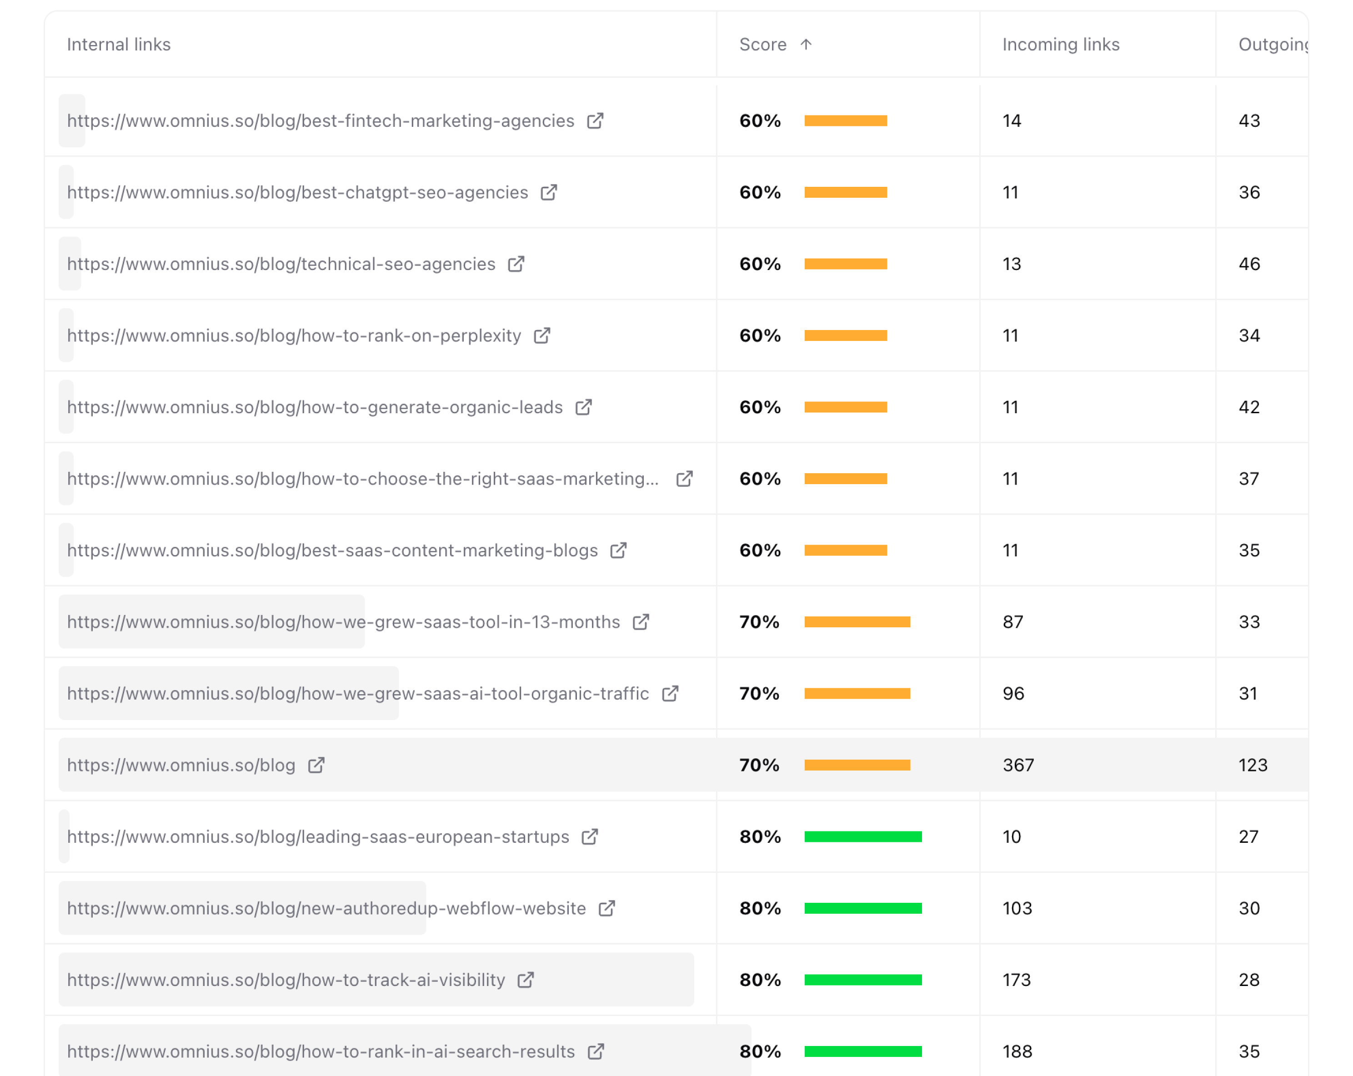The height and width of the screenshot is (1076, 1353).
Task: Toggle the Score column sort direction
Action: click(x=807, y=45)
